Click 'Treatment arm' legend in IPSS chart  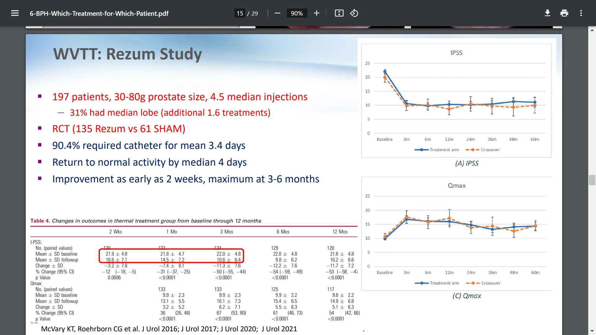(x=437, y=150)
